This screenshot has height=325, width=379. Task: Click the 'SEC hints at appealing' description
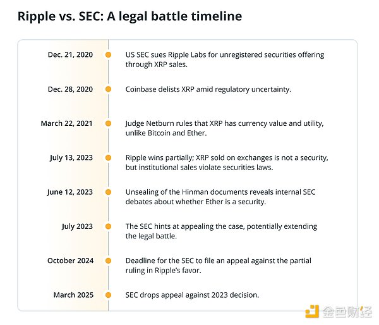tap(221, 231)
